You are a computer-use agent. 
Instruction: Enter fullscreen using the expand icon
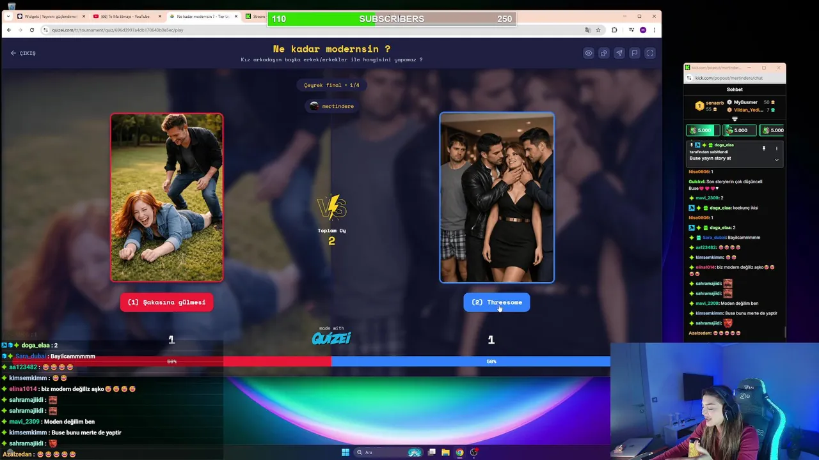pos(649,53)
